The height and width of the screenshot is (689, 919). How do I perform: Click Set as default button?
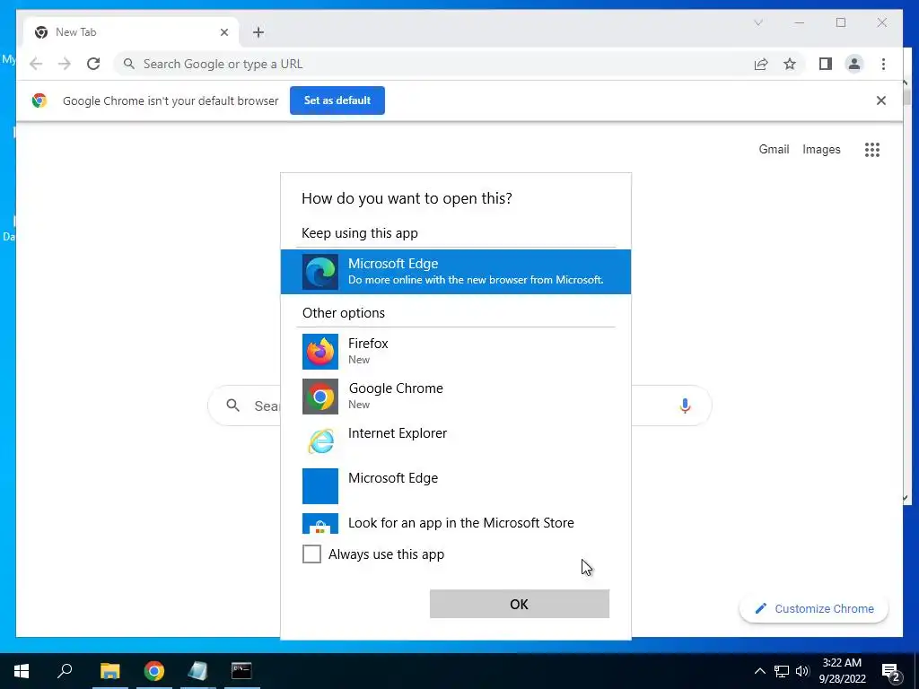337,100
